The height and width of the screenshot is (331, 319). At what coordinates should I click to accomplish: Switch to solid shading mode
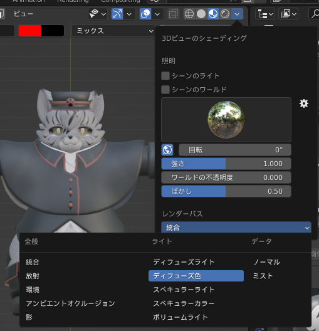[x=201, y=14]
